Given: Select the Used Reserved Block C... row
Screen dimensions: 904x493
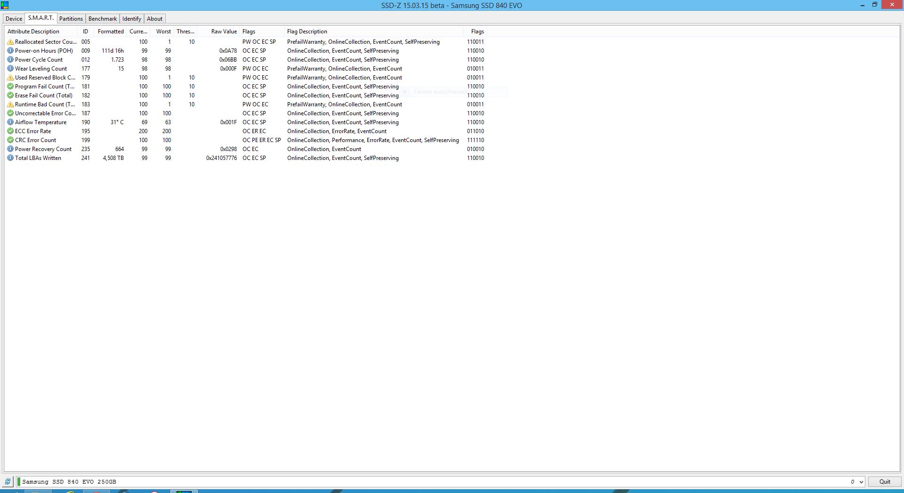Looking at the screenshot, I should point(245,78).
